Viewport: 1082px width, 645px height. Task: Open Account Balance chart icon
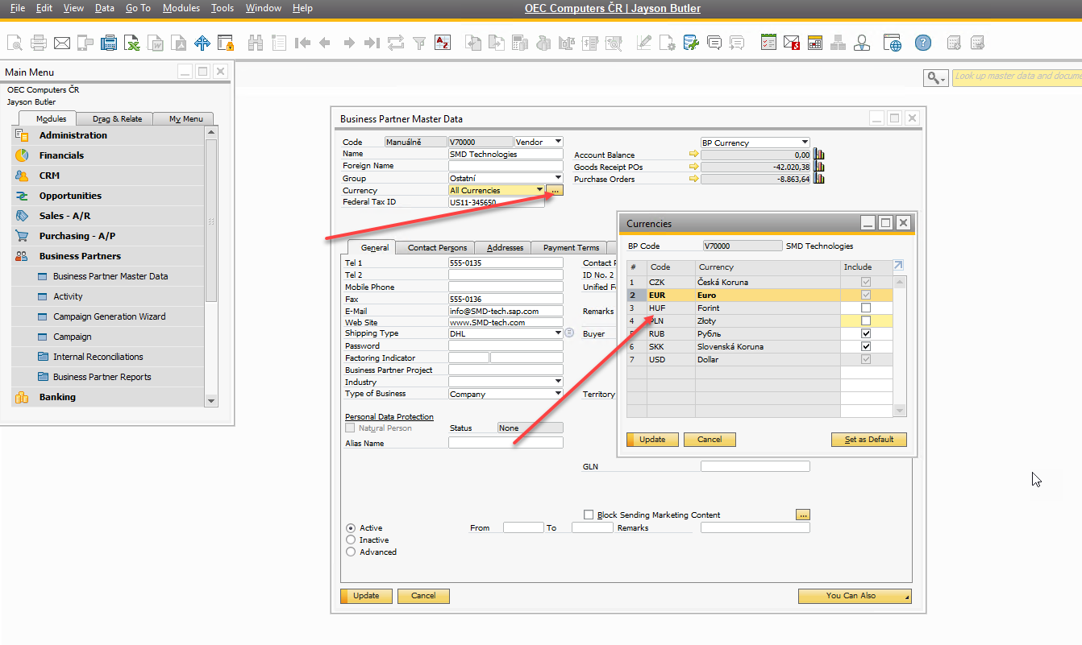click(x=819, y=155)
